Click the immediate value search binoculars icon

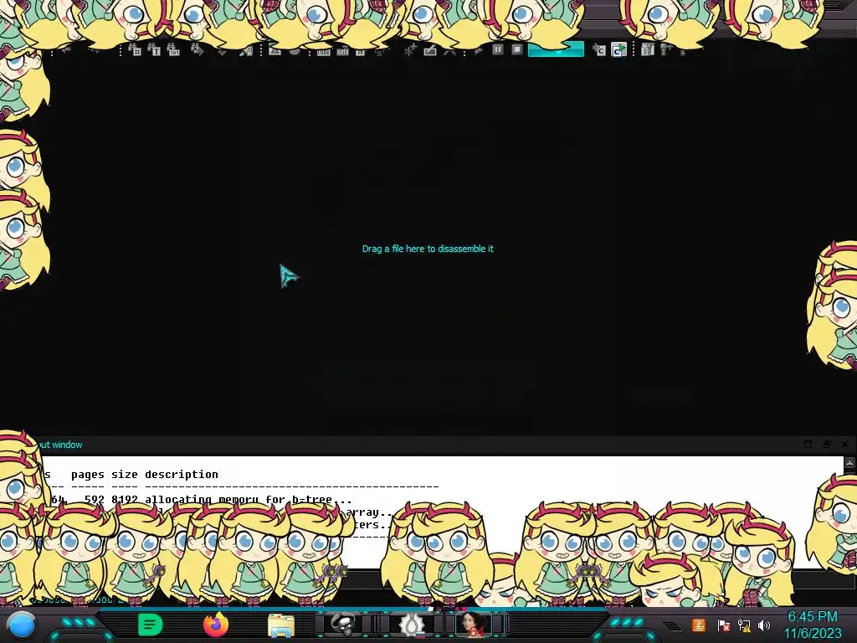pos(135,50)
